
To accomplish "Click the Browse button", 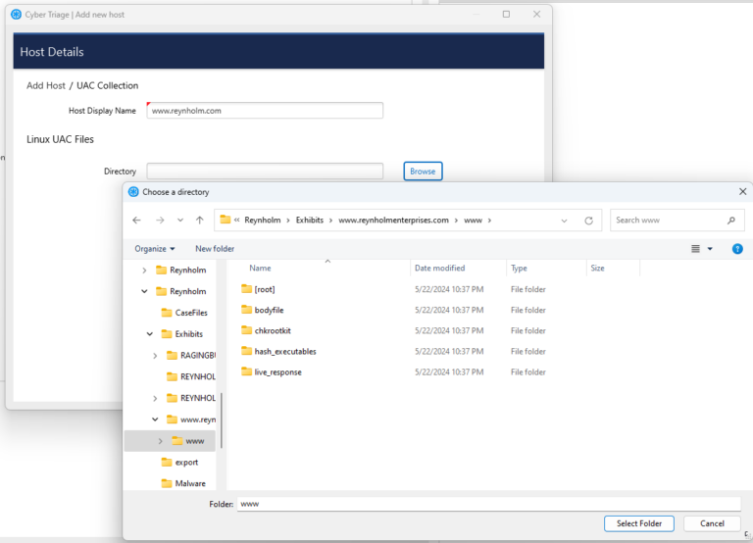I will (423, 172).
